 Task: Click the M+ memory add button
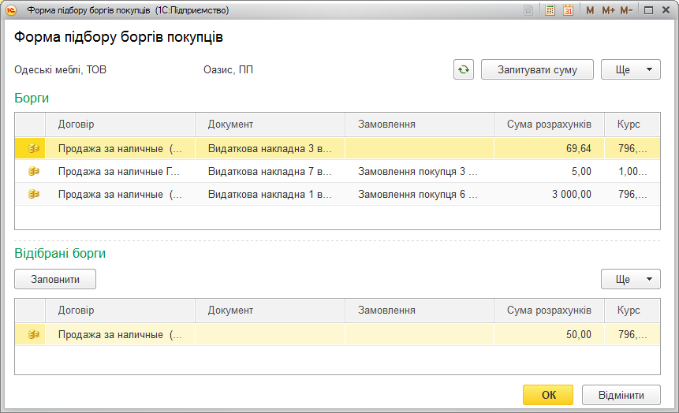[x=608, y=10]
